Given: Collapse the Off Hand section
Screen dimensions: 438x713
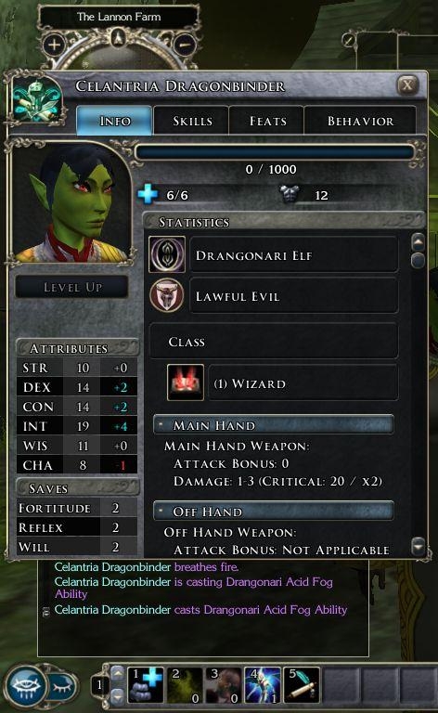Looking at the screenshot, I should tap(161, 512).
